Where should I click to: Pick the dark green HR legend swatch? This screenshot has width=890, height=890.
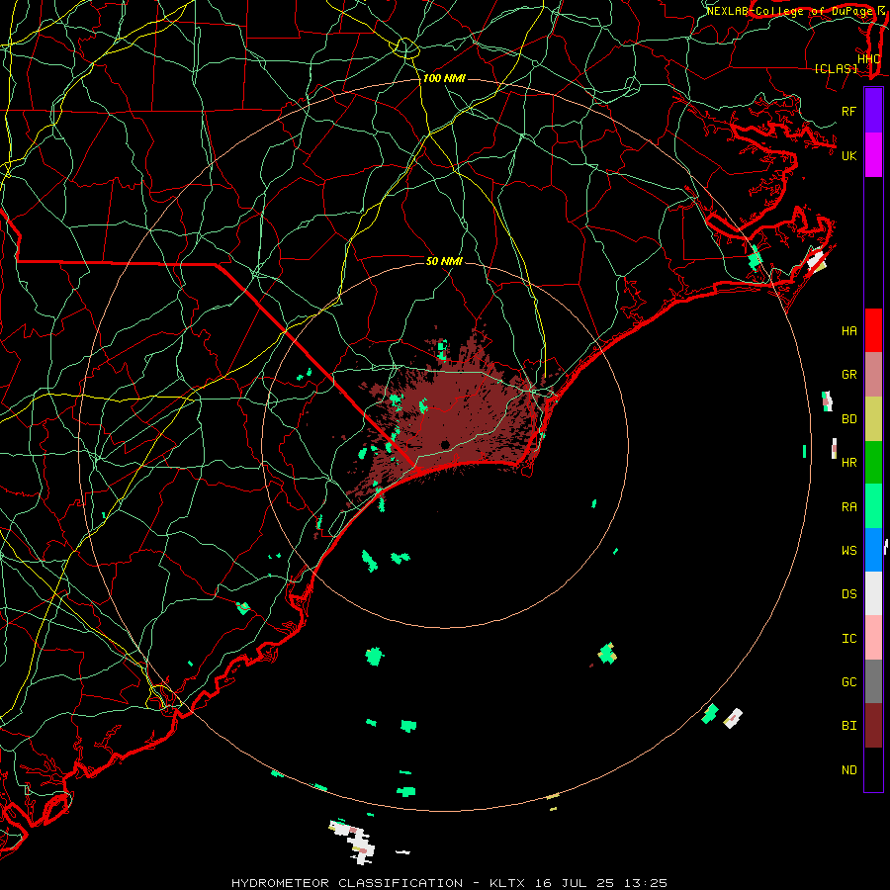point(873,463)
